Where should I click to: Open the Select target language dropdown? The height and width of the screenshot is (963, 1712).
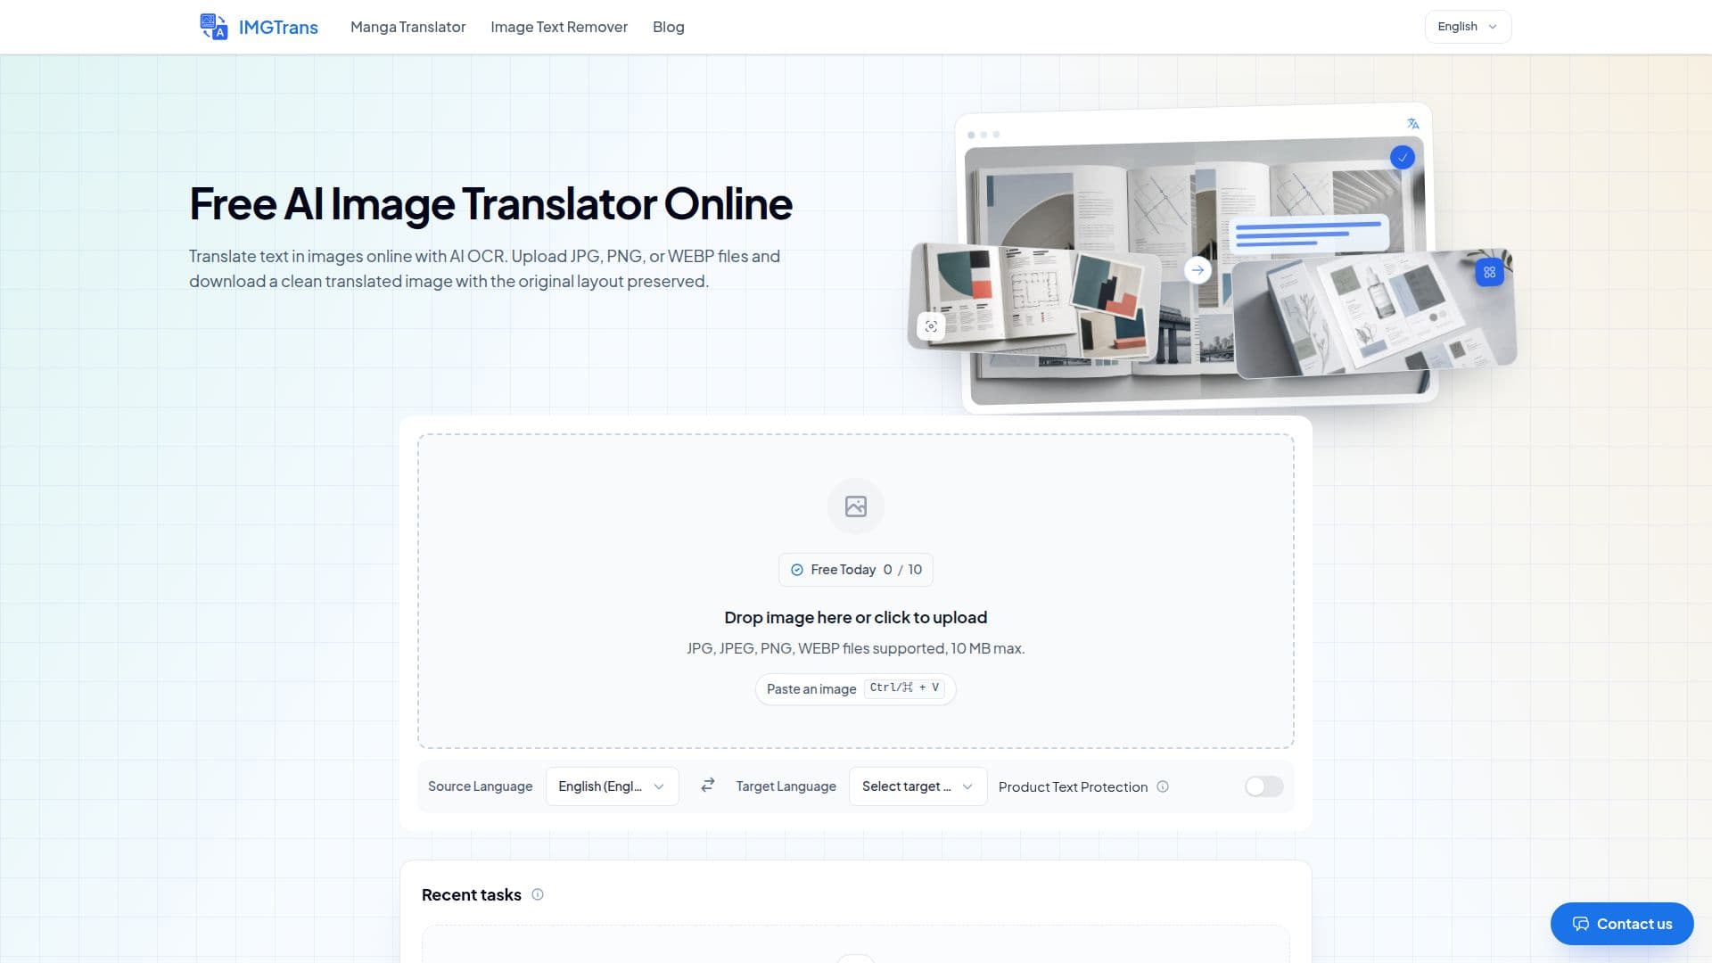point(918,786)
